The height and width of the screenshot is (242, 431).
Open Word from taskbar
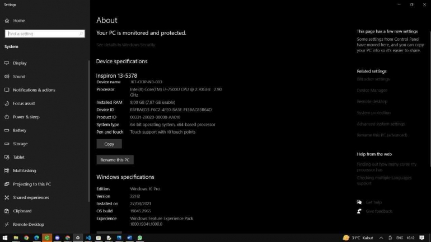(x=129, y=238)
